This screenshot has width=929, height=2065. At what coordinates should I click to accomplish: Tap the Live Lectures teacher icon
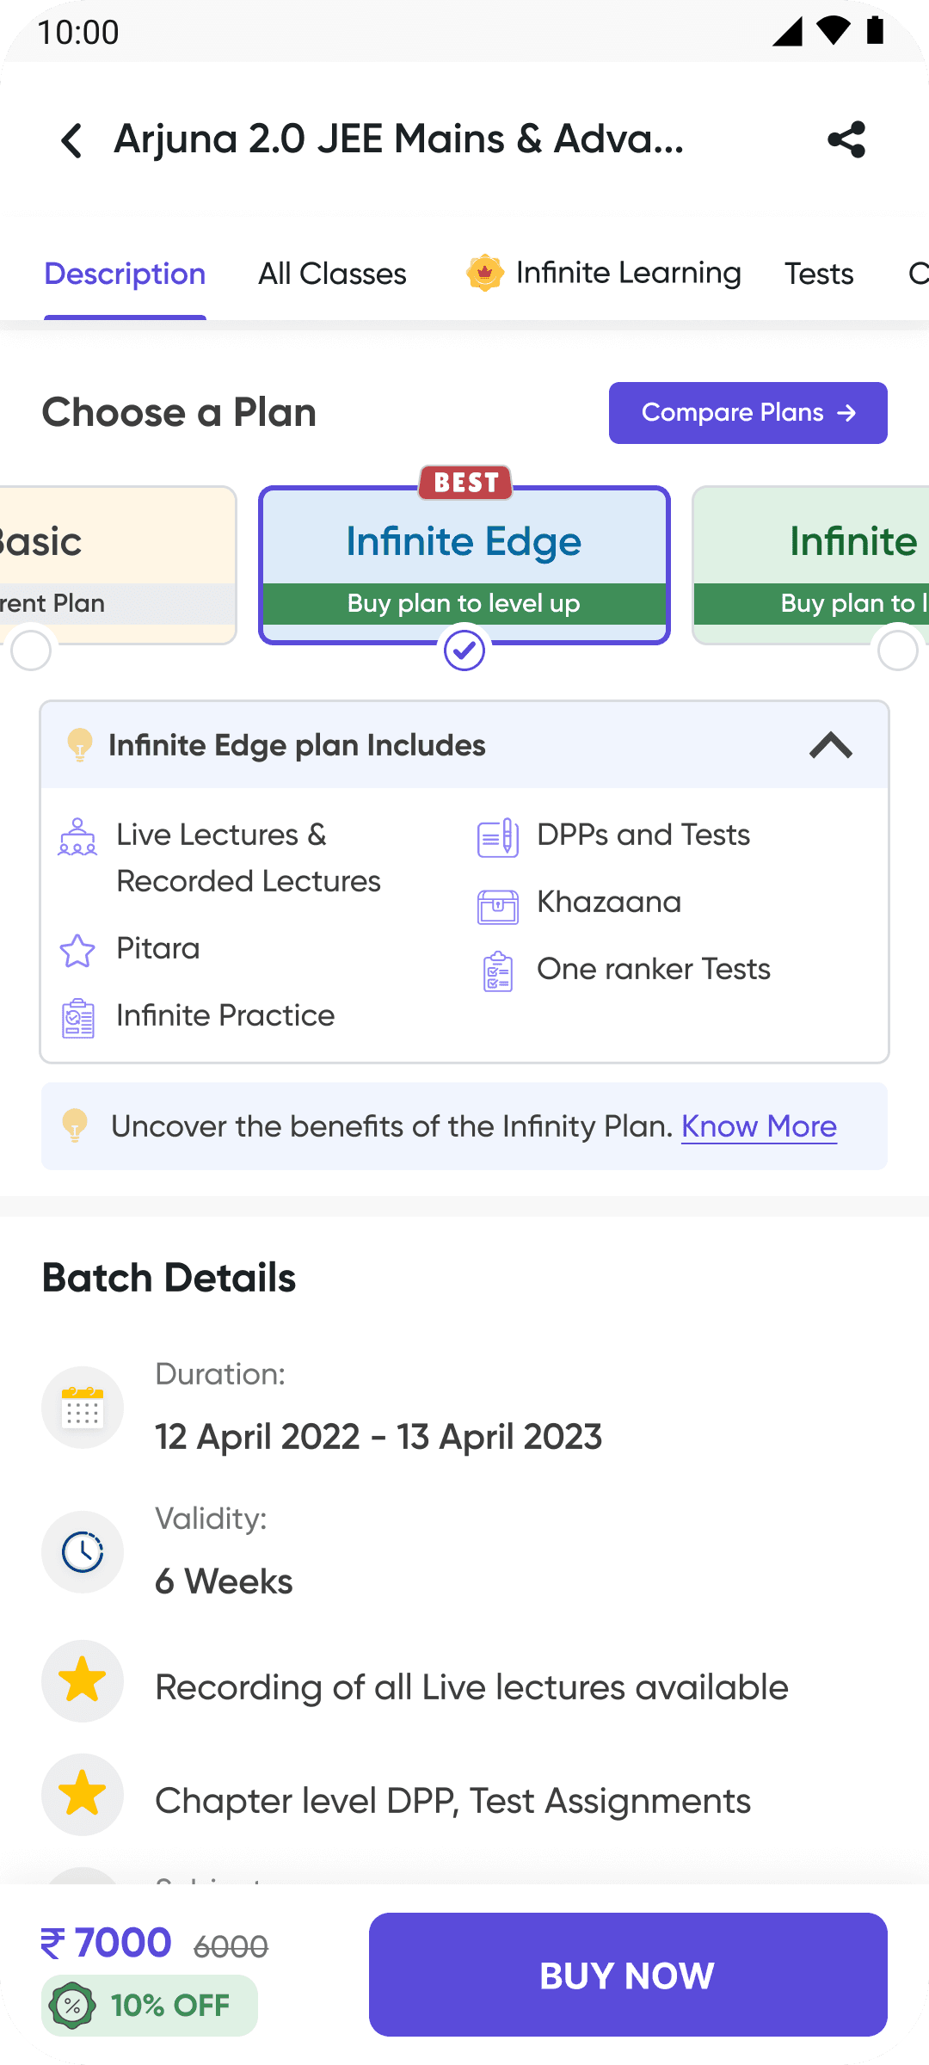(77, 837)
